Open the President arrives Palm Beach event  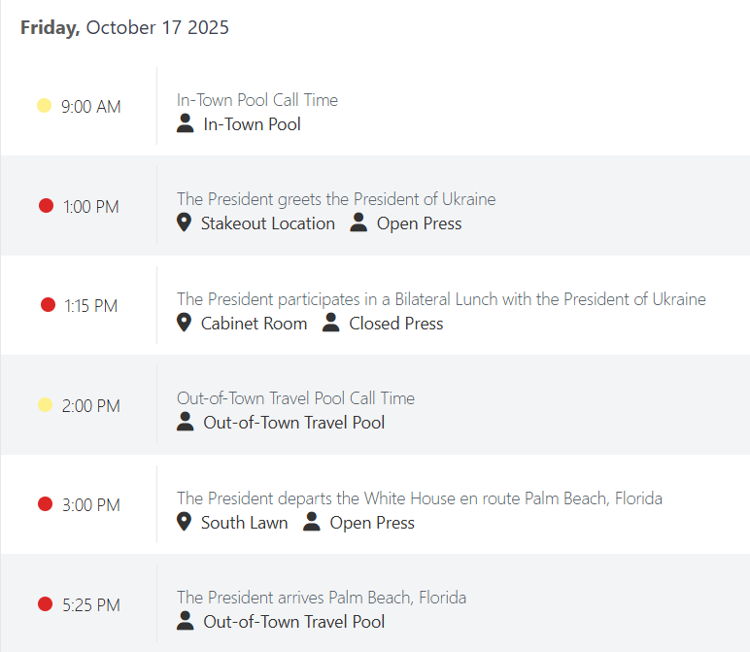(x=322, y=598)
